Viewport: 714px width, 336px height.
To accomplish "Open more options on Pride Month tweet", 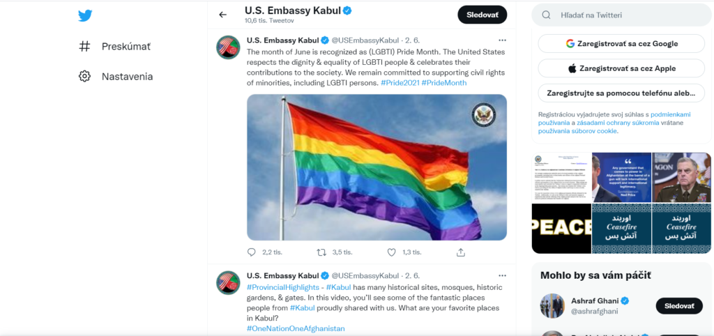I will click(502, 40).
